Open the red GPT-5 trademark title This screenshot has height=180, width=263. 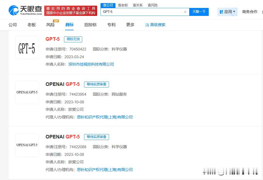click(x=52, y=39)
